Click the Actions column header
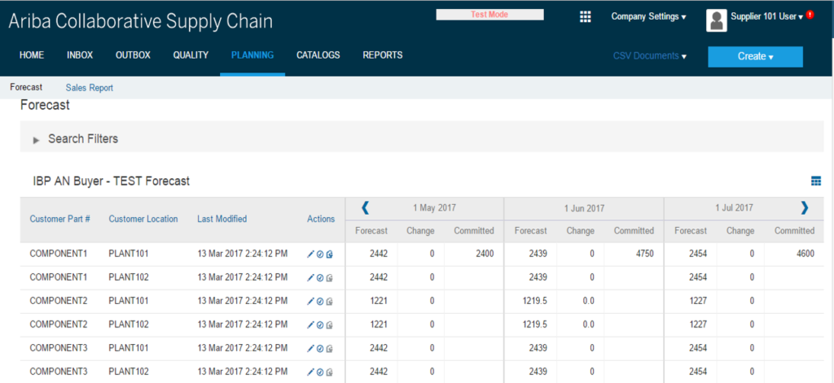Screen dimensions: 834x383 click(x=321, y=219)
